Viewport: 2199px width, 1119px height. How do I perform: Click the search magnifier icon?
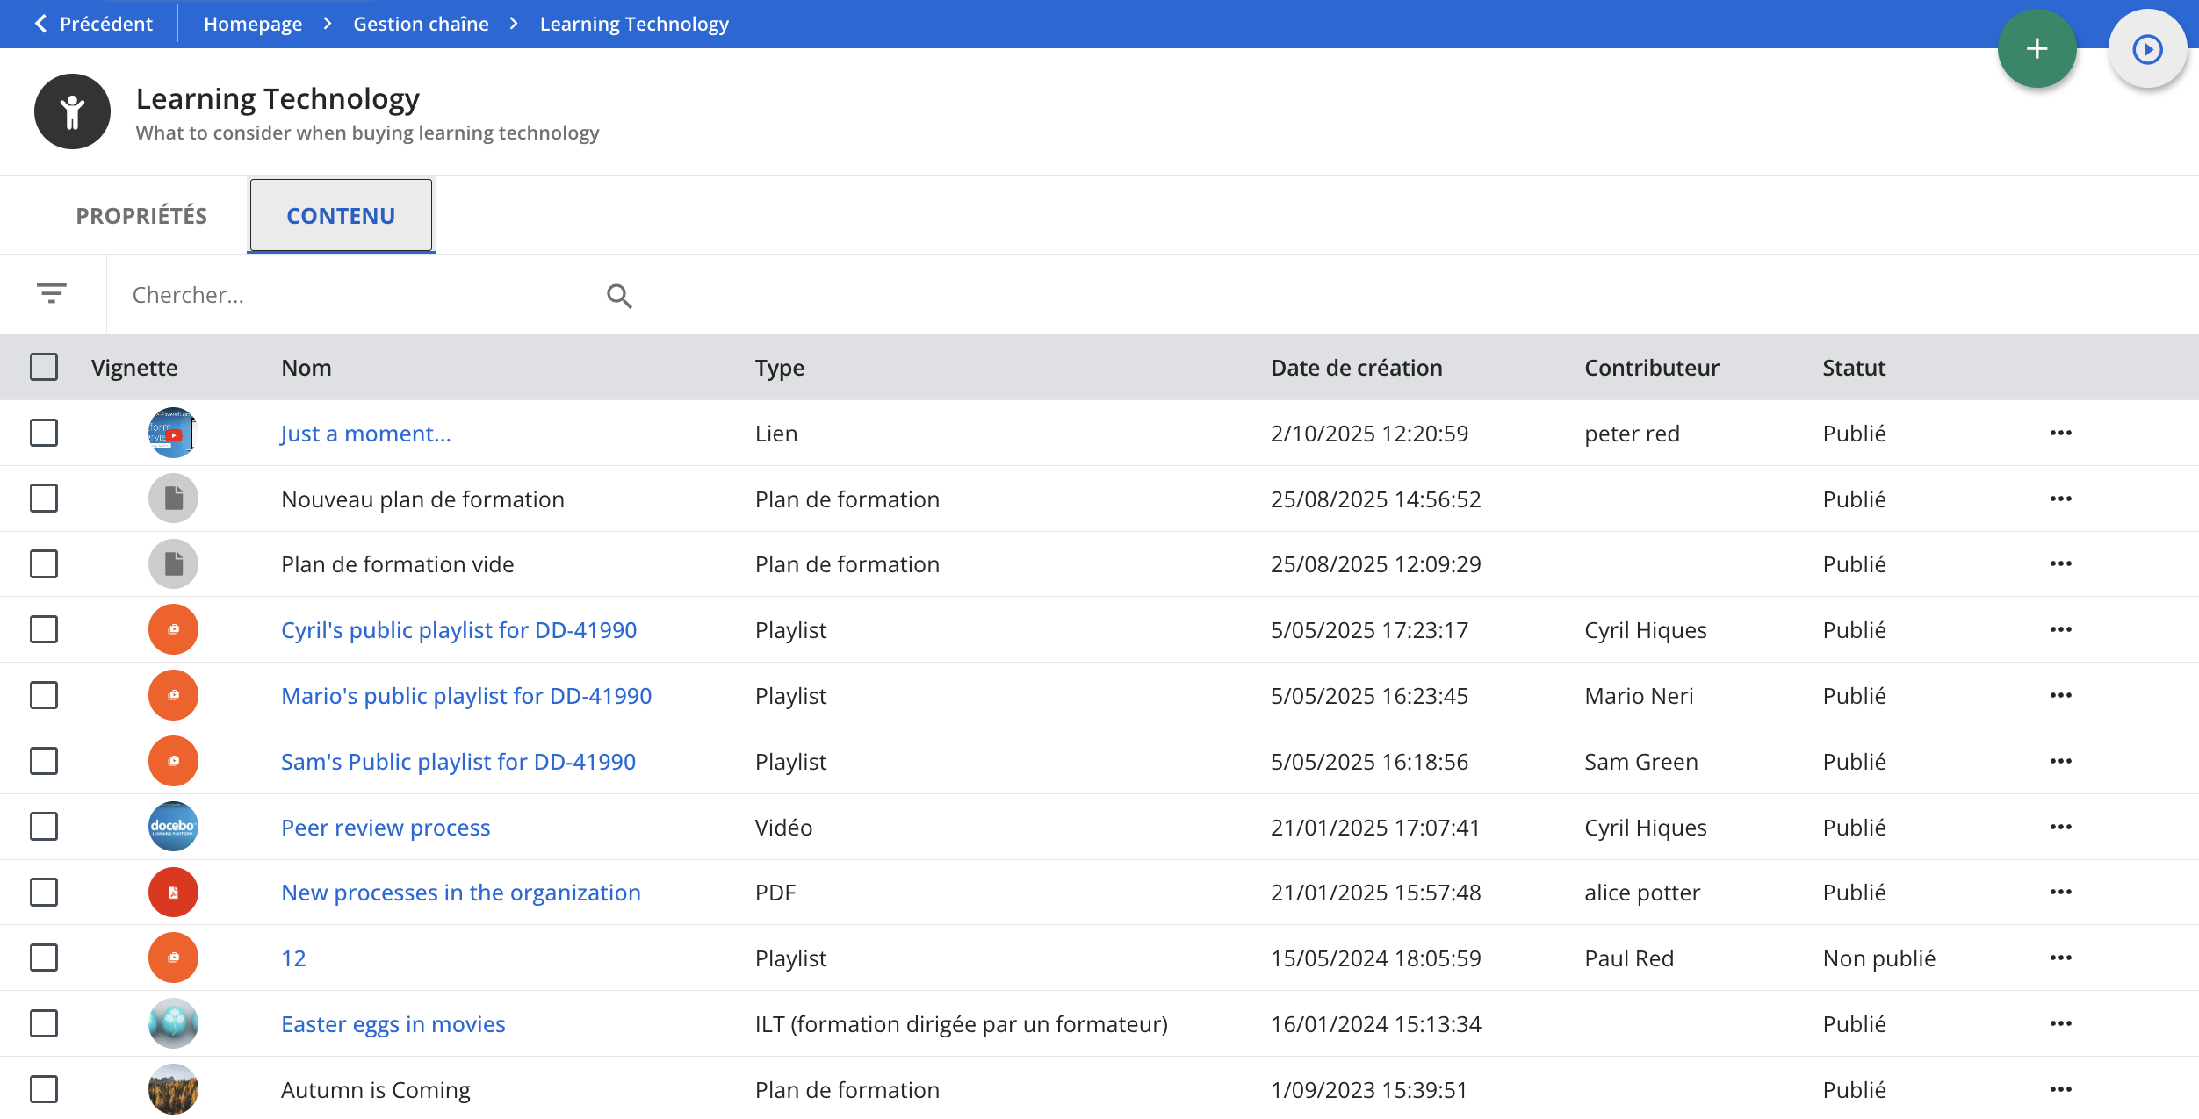(x=619, y=296)
